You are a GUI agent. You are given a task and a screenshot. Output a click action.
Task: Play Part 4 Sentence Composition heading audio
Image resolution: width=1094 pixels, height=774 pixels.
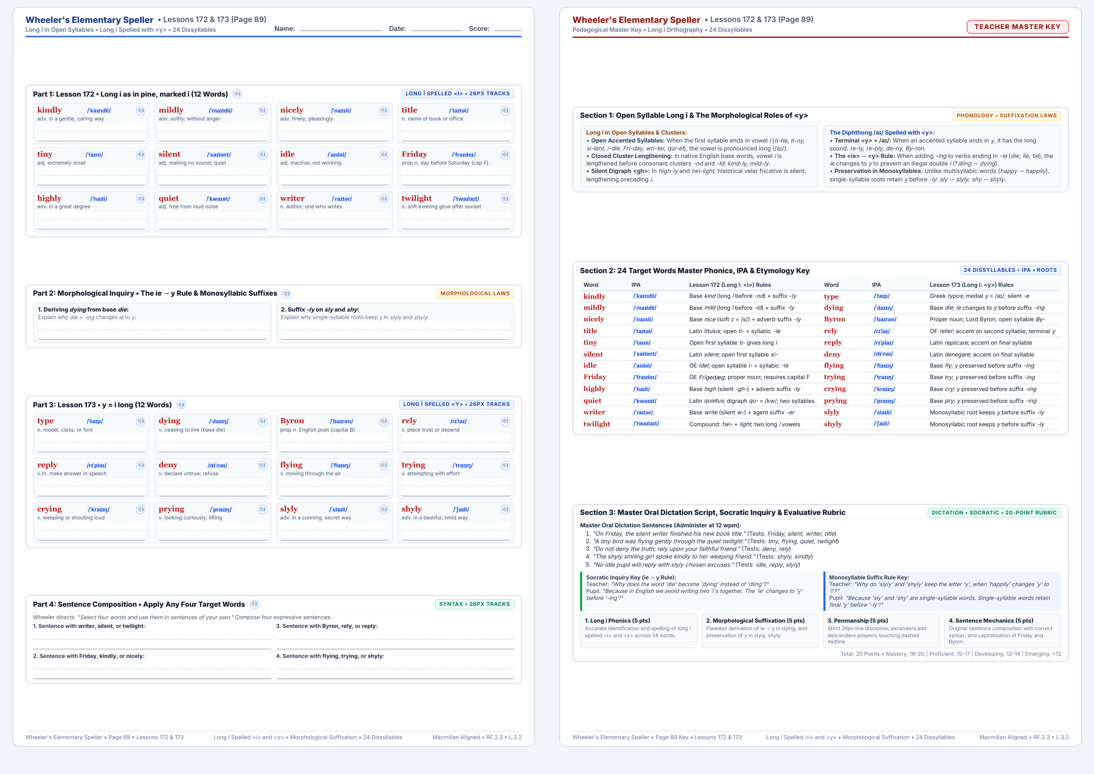click(x=255, y=605)
